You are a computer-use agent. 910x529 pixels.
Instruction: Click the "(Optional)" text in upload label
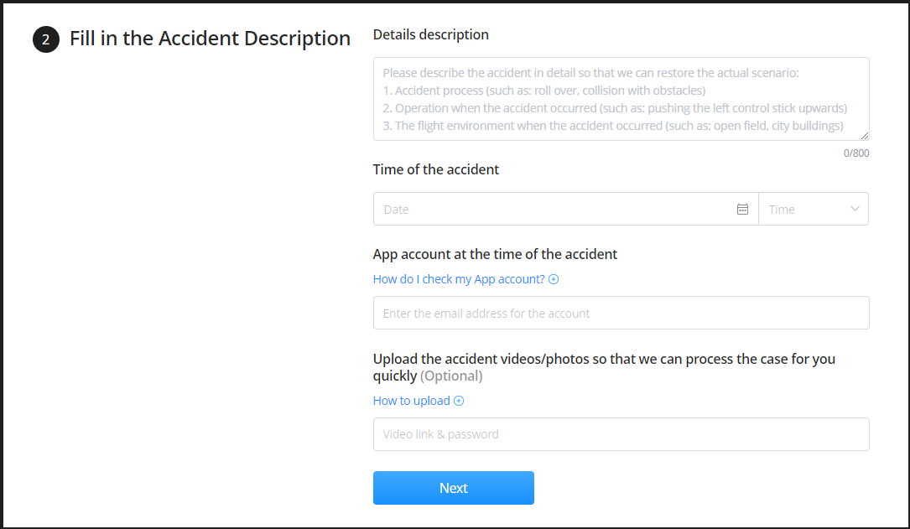pyautogui.click(x=451, y=376)
